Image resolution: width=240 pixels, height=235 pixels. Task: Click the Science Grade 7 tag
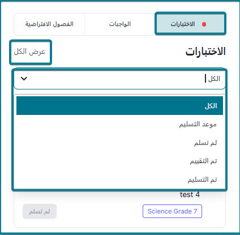[x=172, y=211]
